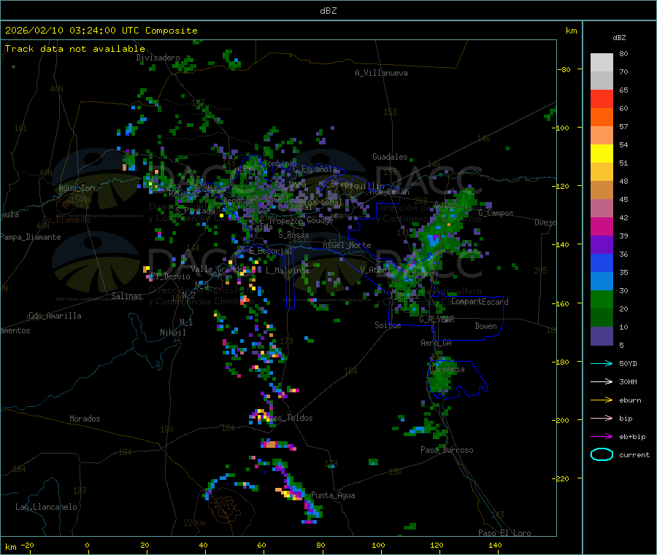Pick the bright green 20-30 dBZ swatch
Image resolution: width=657 pixels, height=555 pixels.
click(602, 299)
